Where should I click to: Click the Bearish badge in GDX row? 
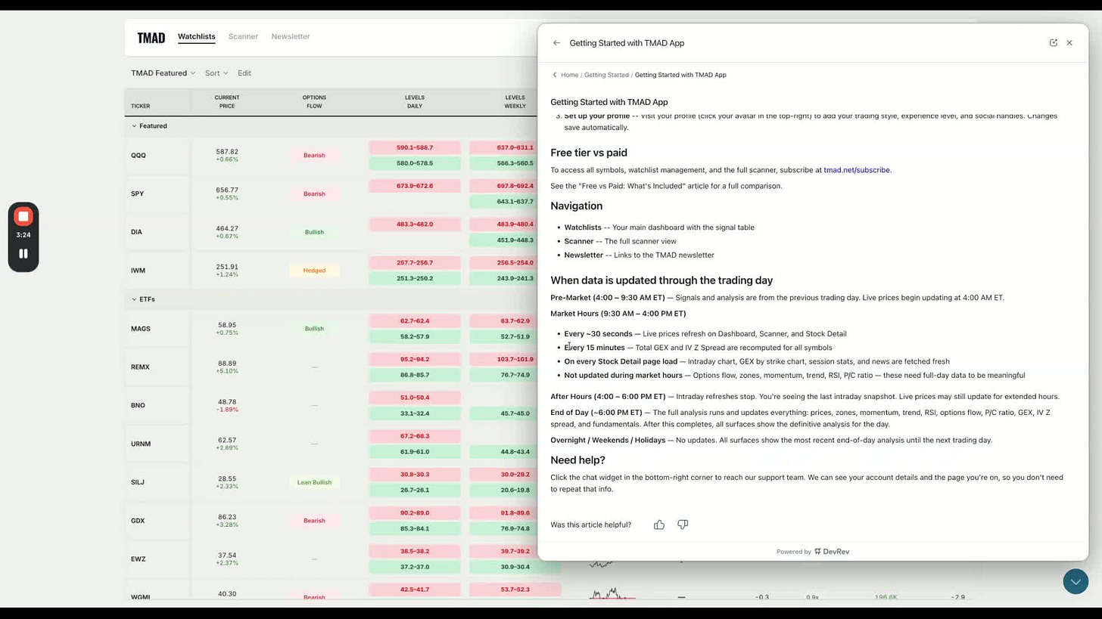coord(314,521)
